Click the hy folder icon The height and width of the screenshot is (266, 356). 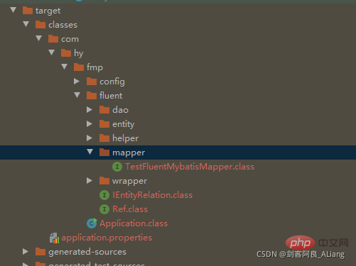tap(66, 53)
